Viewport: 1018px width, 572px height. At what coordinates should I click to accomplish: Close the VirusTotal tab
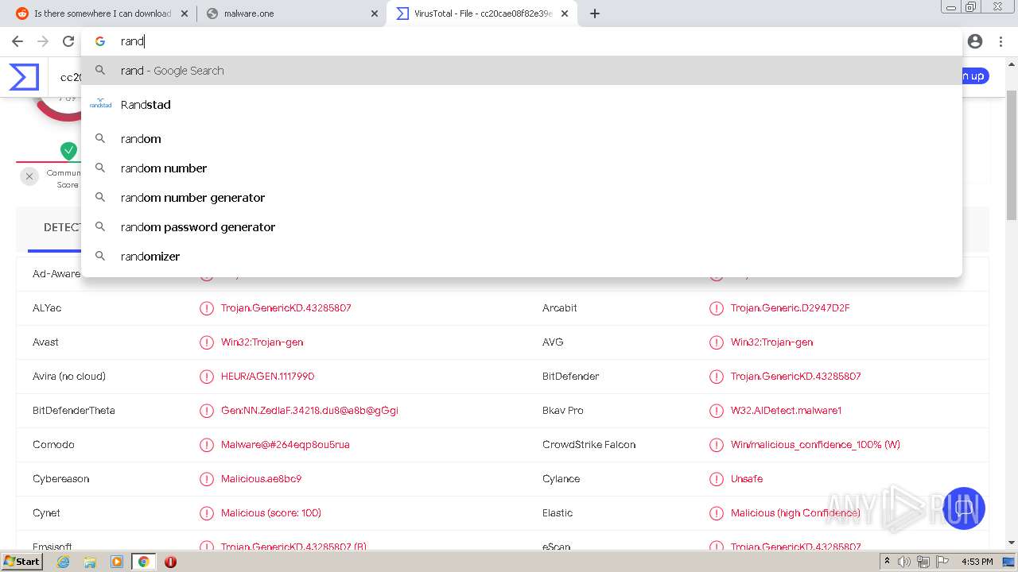pyautogui.click(x=565, y=14)
